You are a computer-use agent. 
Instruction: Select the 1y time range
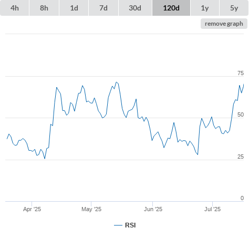click(205, 8)
